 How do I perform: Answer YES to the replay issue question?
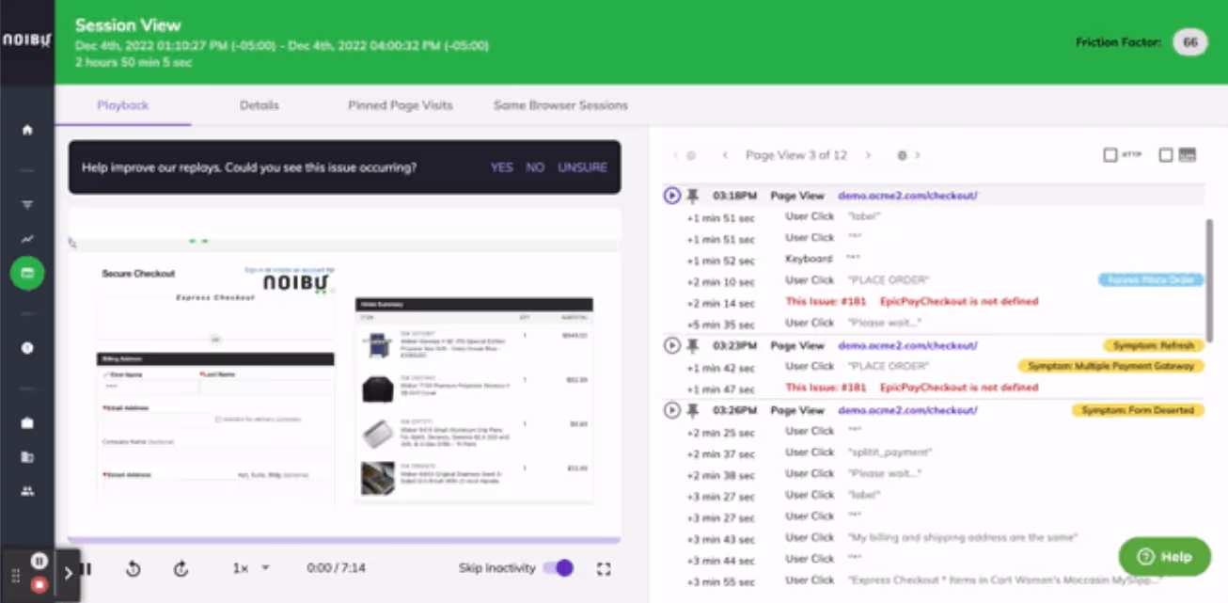(x=501, y=167)
